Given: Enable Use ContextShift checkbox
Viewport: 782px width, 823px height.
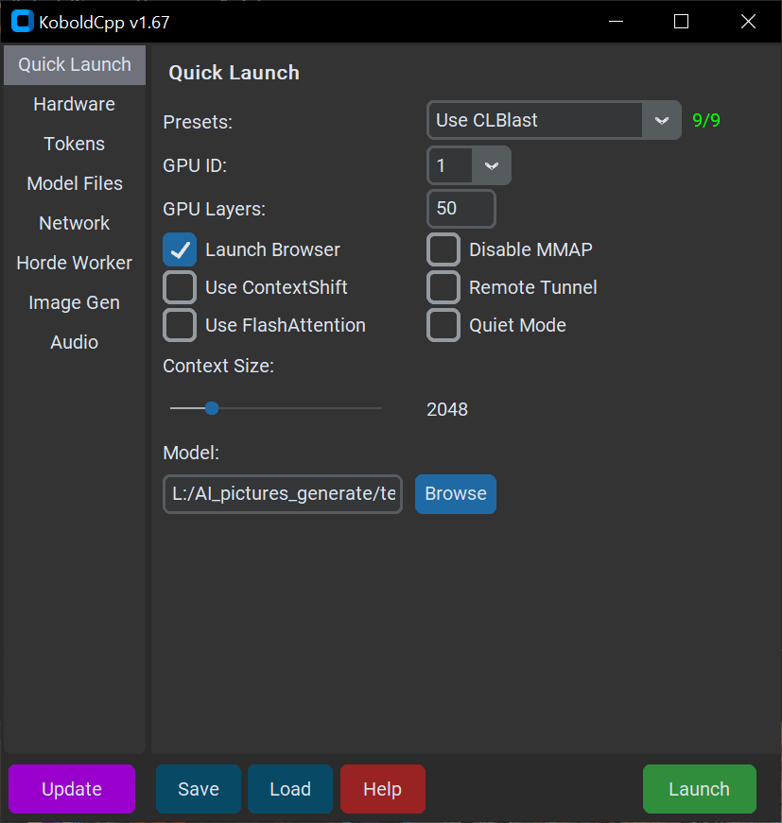Looking at the screenshot, I should (x=180, y=287).
